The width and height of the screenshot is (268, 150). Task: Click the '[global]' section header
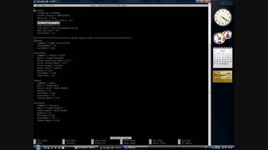39,10
